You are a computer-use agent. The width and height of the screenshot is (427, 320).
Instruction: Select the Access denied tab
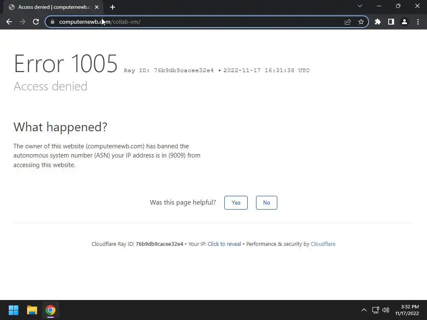[53, 7]
